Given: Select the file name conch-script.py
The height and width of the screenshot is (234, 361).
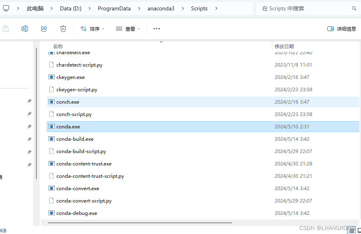Looking at the screenshot, I should [74, 114].
